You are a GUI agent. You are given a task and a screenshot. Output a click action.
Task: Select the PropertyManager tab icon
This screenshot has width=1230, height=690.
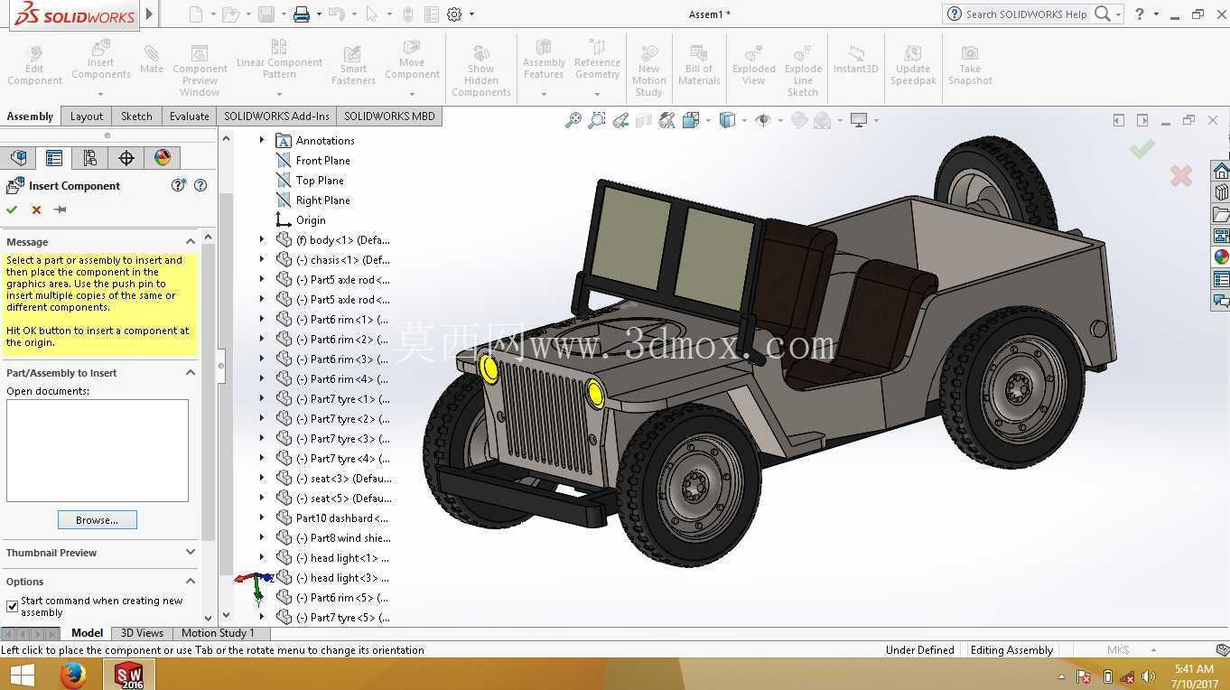tap(54, 158)
